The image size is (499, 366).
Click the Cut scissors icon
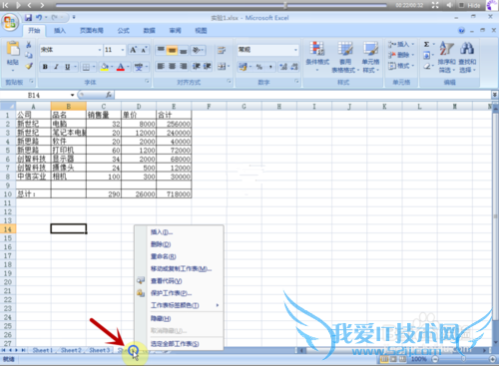coord(29,44)
